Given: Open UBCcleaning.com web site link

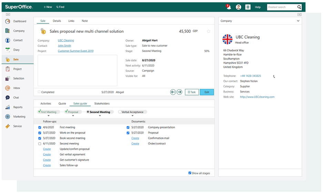Looking at the screenshot, I should [257, 97].
